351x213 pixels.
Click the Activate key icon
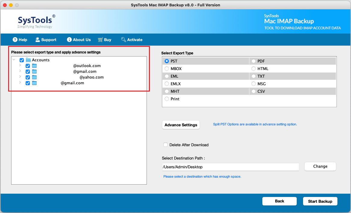[x=123, y=40]
